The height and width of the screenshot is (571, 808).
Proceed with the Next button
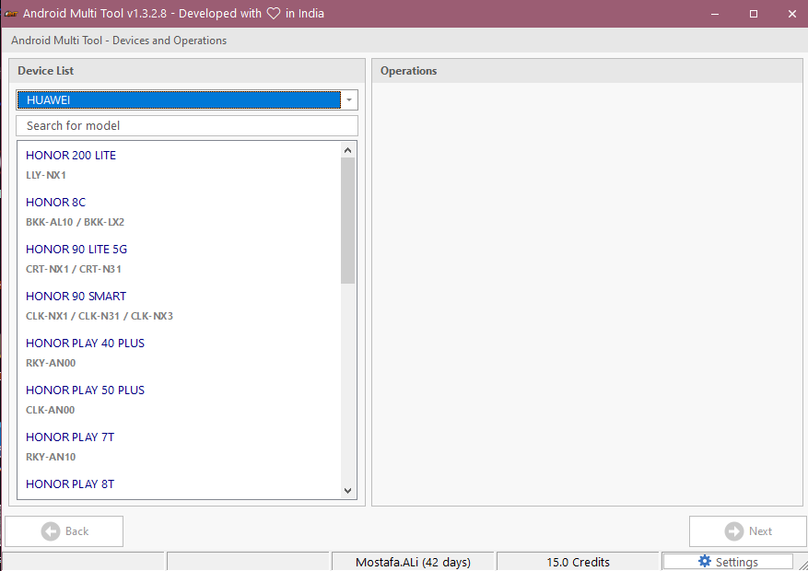tap(748, 530)
